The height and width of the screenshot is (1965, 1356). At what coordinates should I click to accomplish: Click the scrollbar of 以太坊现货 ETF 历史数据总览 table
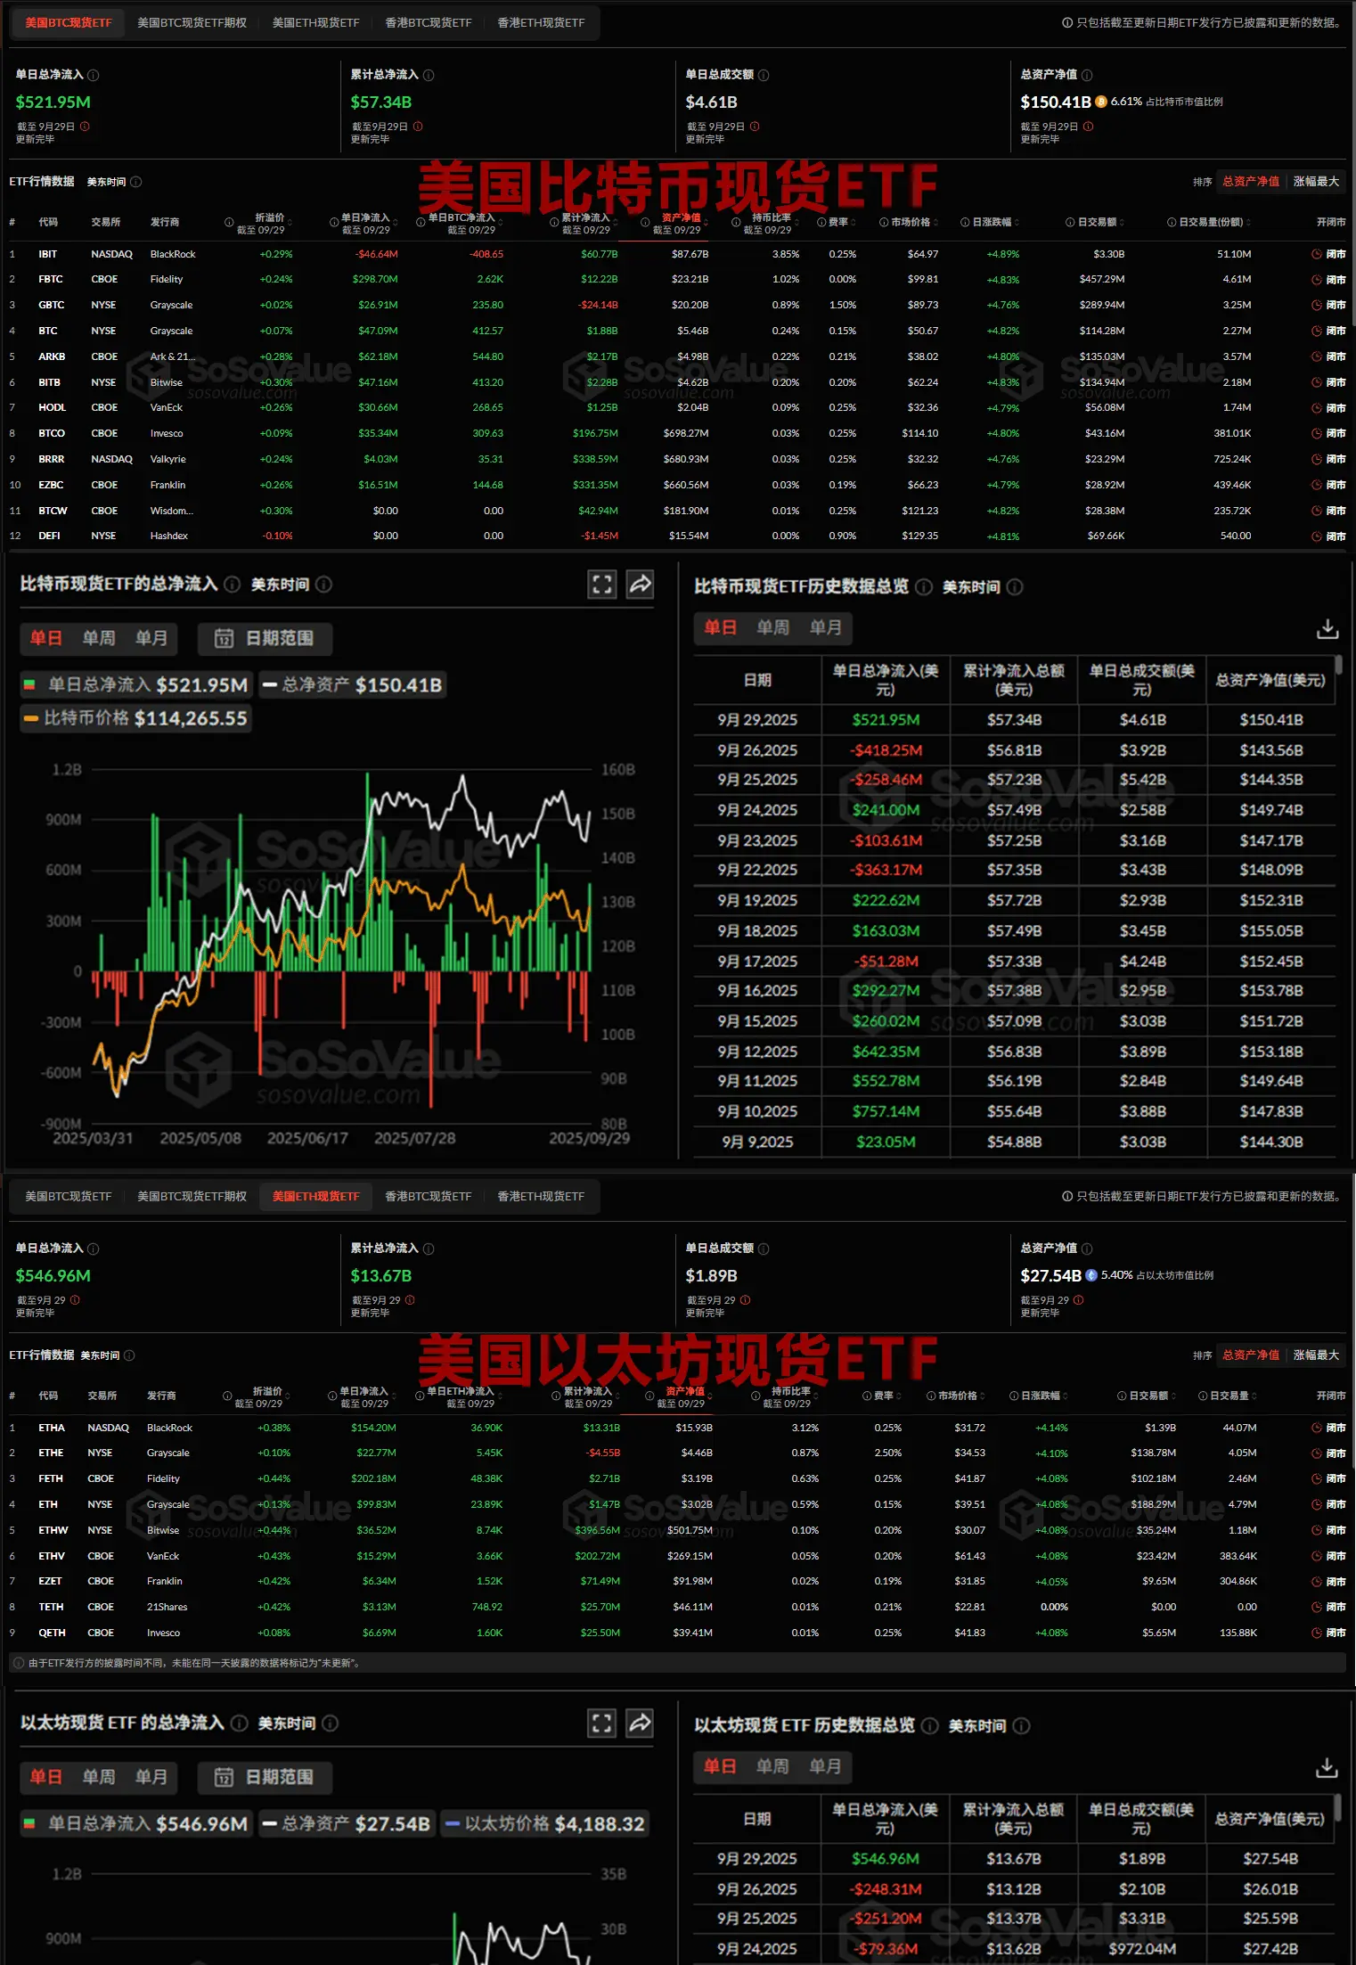click(x=1339, y=1808)
